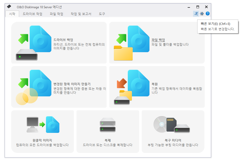Click text '컴퓨터의 모든 드라이브를 백업합니다'

pyautogui.click(x=42, y=145)
